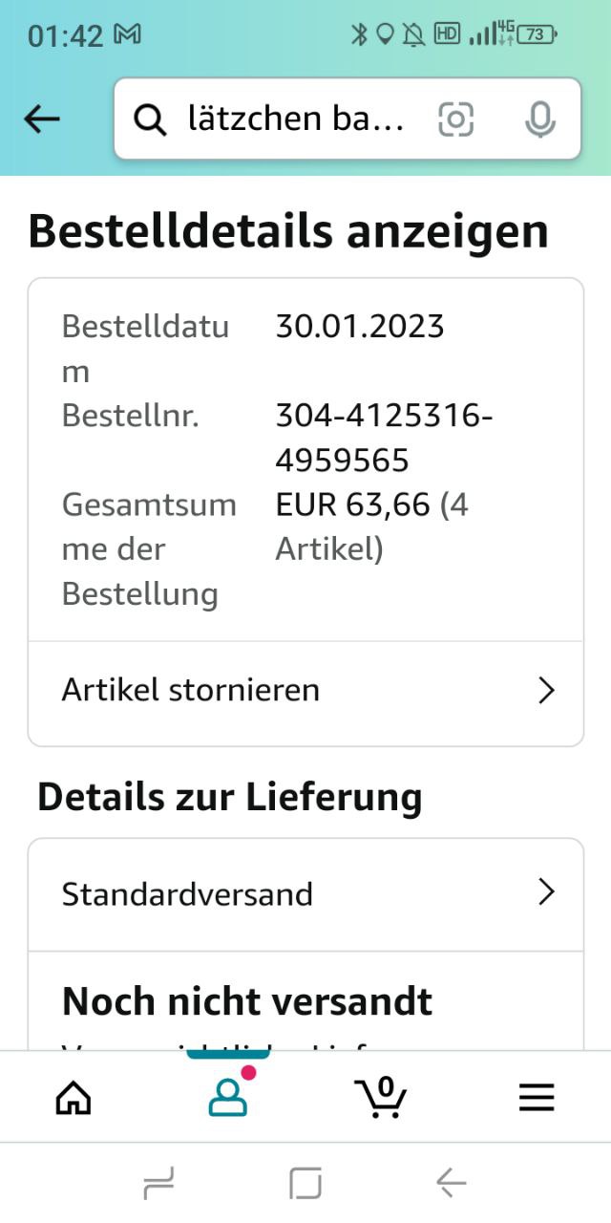Image resolution: width=611 pixels, height=1223 pixels.
Task: Expand Artikel stornieren chevron
Action: [546, 690]
